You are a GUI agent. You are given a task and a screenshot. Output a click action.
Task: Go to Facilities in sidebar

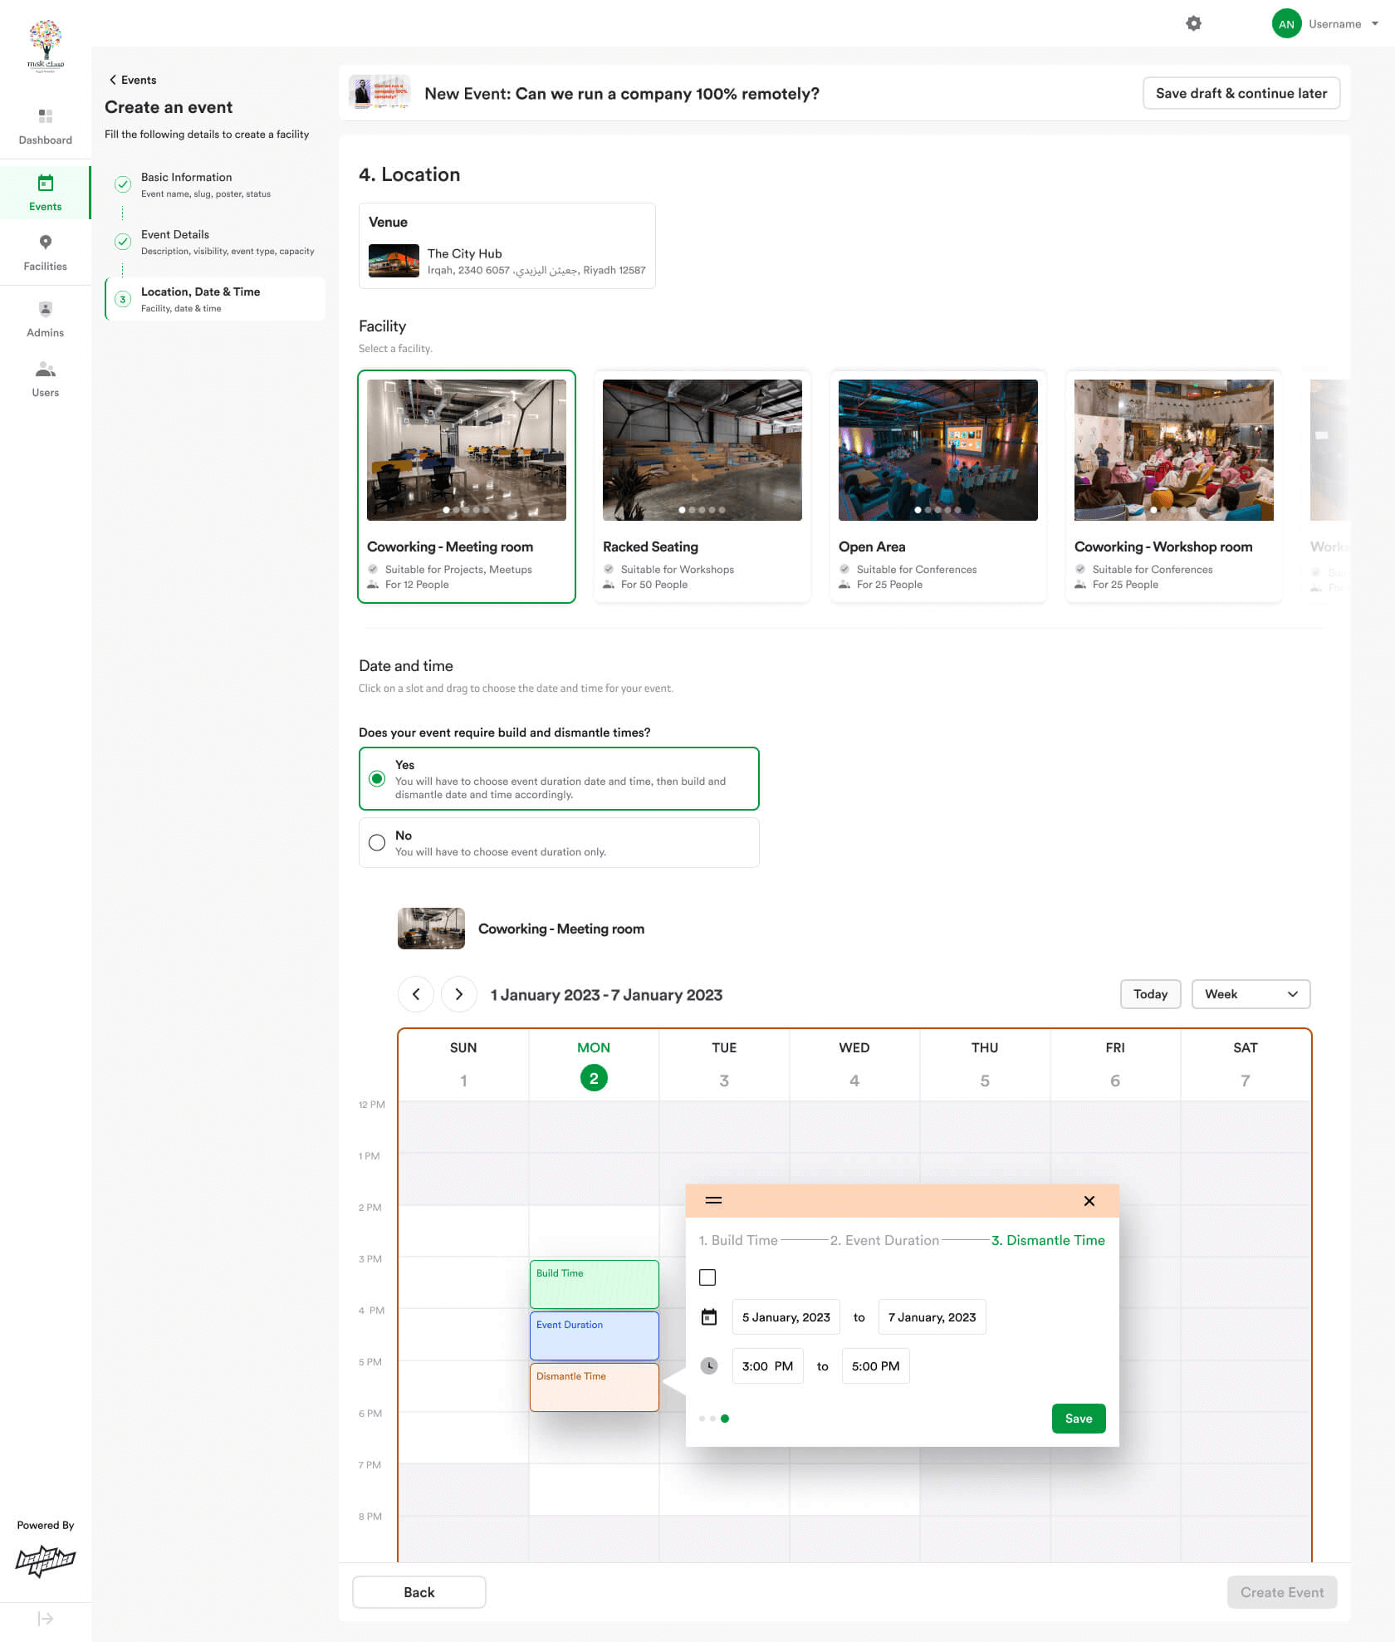(x=46, y=252)
